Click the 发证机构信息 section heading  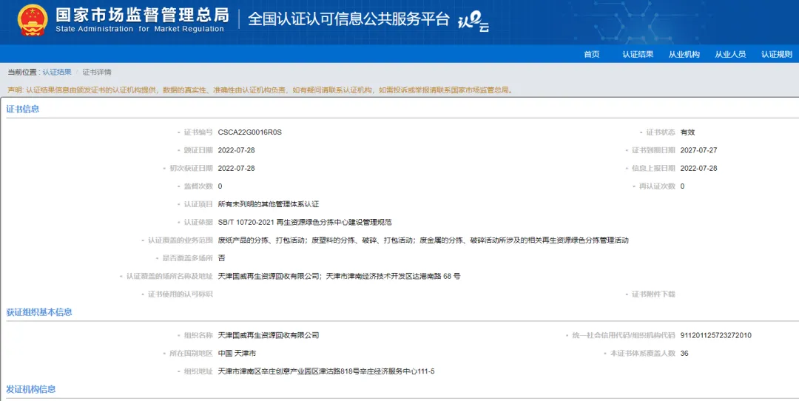tap(30, 389)
